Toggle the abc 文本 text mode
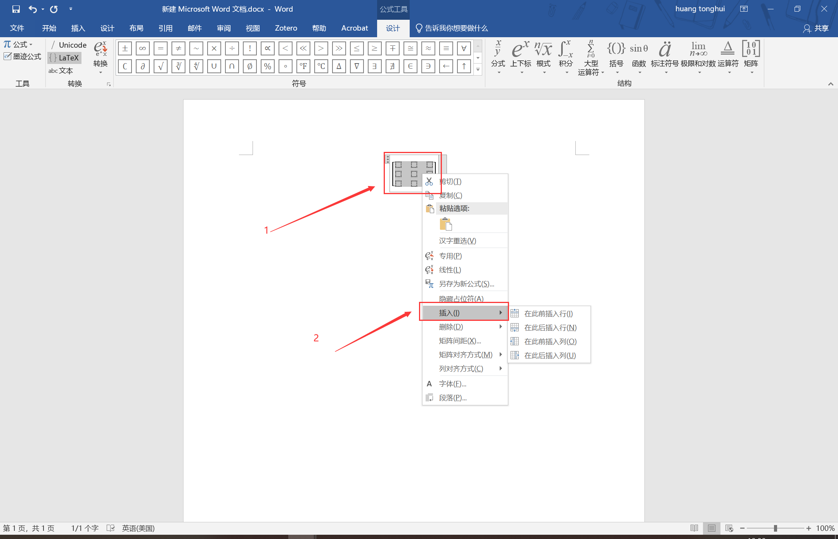The image size is (838, 539). click(61, 71)
